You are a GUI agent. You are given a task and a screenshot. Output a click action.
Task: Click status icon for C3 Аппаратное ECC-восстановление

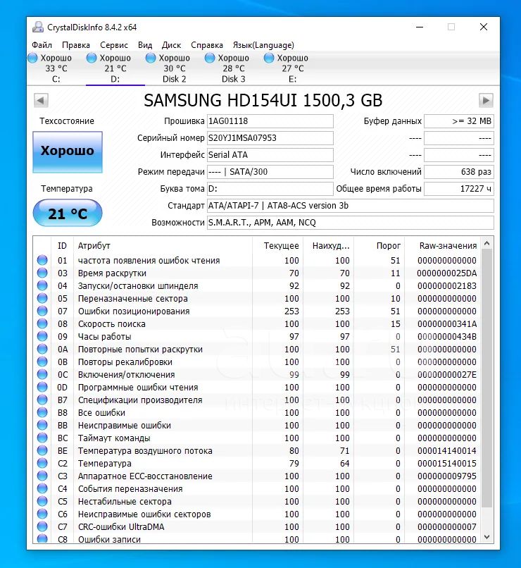click(42, 476)
